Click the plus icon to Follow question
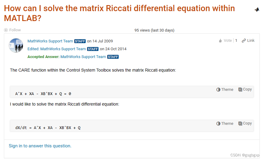Viewport: 264px width, 160px height. tap(6, 30)
